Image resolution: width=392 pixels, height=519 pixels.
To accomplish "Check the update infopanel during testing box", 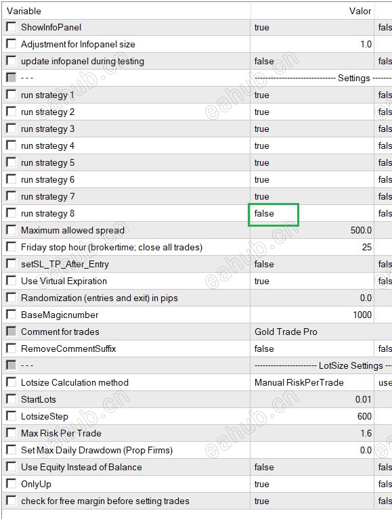I will [x=12, y=61].
